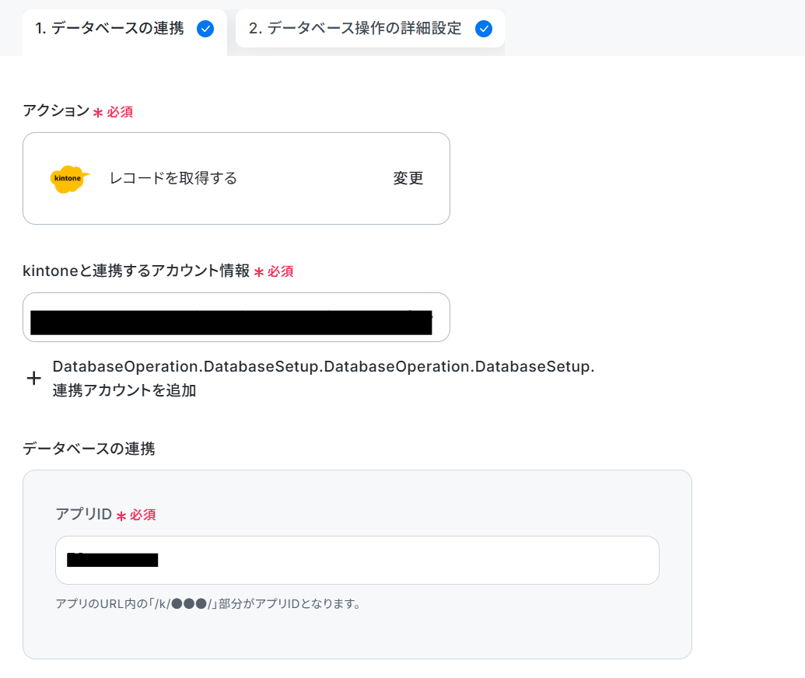Click 連携アカウントを追加 link

(x=124, y=390)
